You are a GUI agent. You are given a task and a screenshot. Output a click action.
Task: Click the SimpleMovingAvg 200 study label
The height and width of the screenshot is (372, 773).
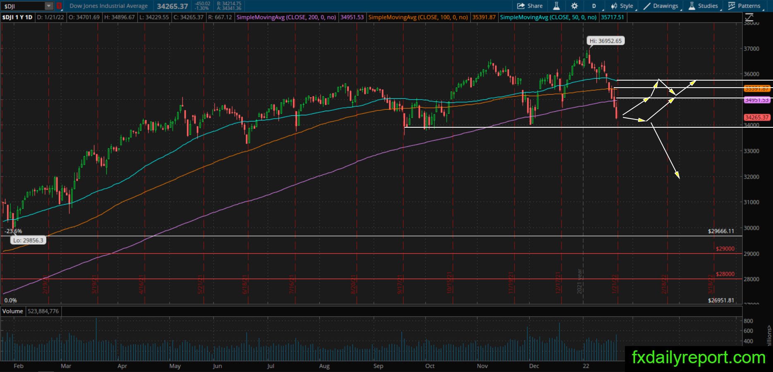click(x=286, y=17)
